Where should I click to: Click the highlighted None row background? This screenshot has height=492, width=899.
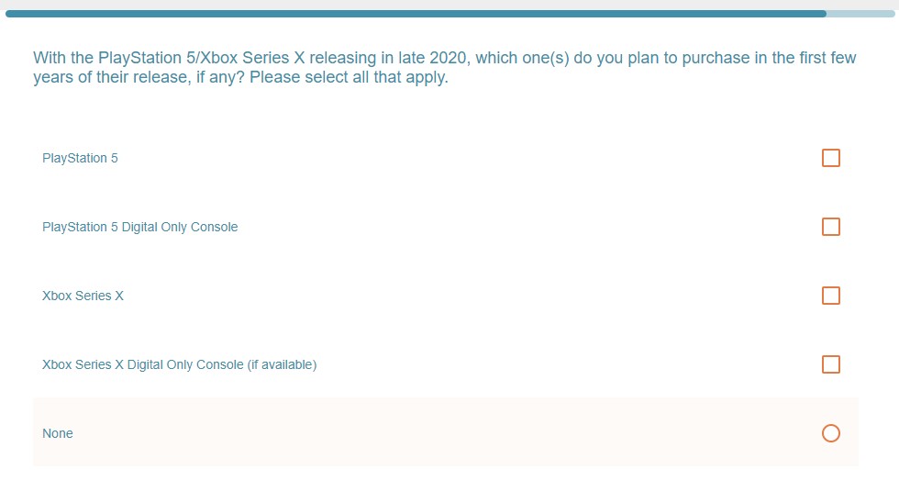tap(446, 431)
